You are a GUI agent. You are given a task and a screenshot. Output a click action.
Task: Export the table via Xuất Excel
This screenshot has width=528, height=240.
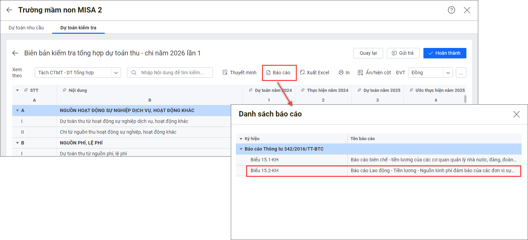(x=314, y=73)
